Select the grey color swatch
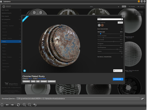The image size is (147, 110). click(99, 25)
